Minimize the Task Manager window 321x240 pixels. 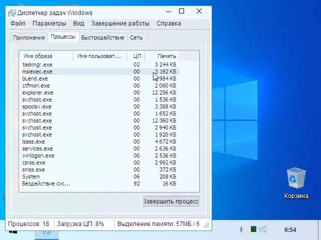169,11
